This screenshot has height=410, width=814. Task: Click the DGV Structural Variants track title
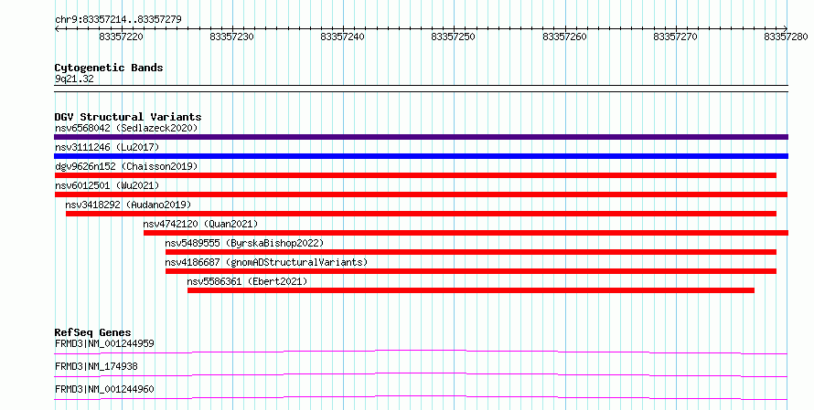click(128, 117)
